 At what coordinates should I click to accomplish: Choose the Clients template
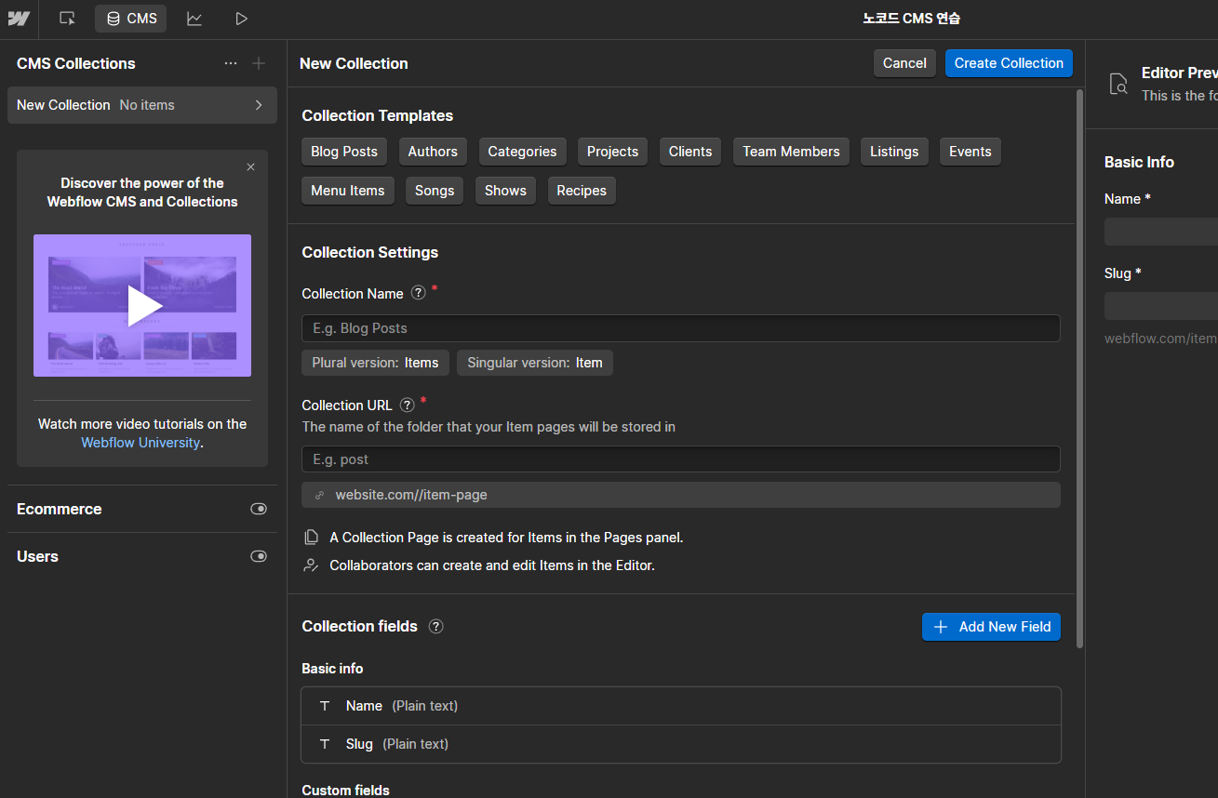point(690,152)
